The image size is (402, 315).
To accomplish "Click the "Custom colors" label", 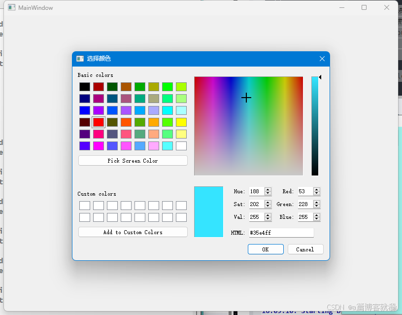I will (97, 194).
